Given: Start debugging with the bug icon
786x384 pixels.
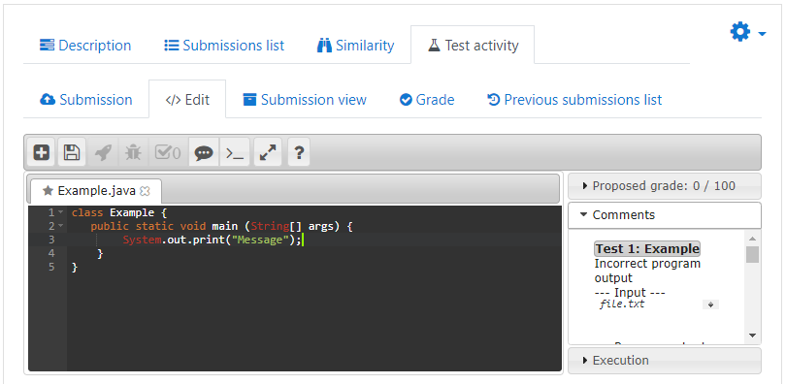Looking at the screenshot, I should (133, 152).
